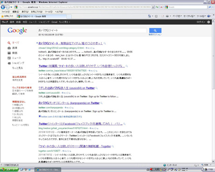Image resolution: width=215 pixels, height=172 pixels.
Task: Open Google settings gear icon
Action: click(208, 22)
